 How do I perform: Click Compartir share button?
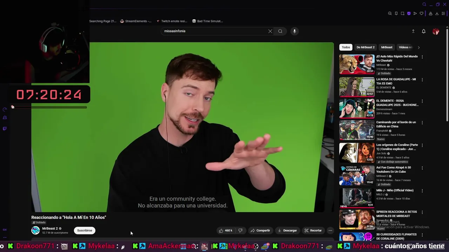pyautogui.click(x=260, y=230)
